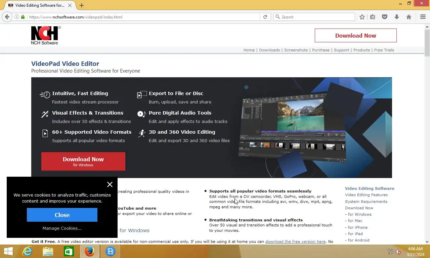Follow the download the free version here link
This screenshot has height=258, width=430.
(295, 242)
